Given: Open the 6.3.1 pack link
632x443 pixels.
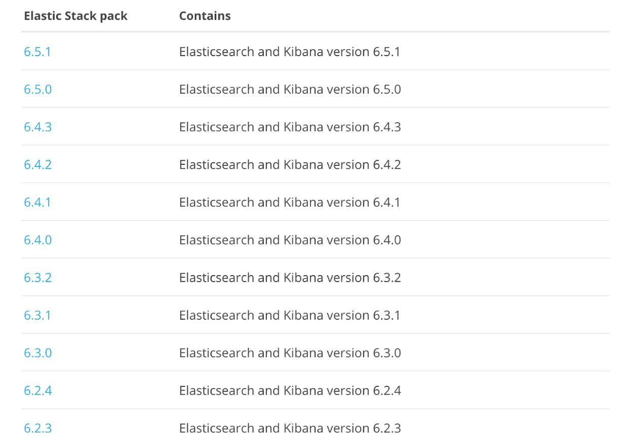Looking at the screenshot, I should [x=37, y=315].
